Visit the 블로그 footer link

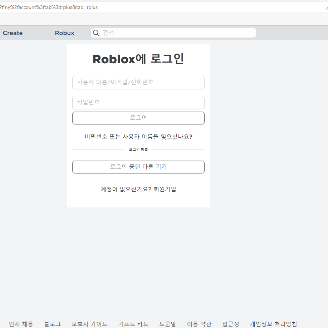coord(53,324)
